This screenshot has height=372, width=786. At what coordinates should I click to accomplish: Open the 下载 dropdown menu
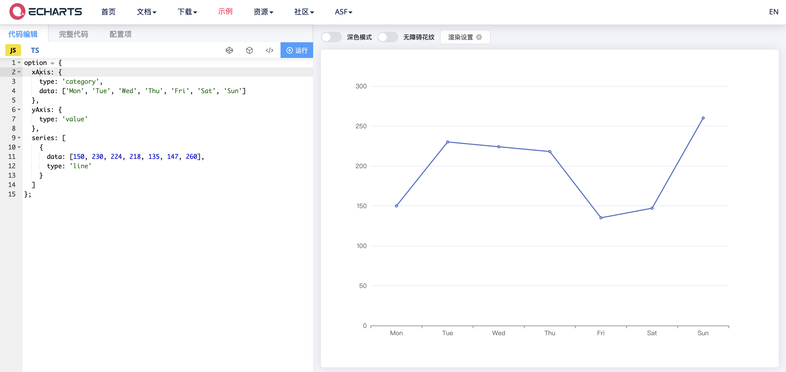tap(187, 11)
